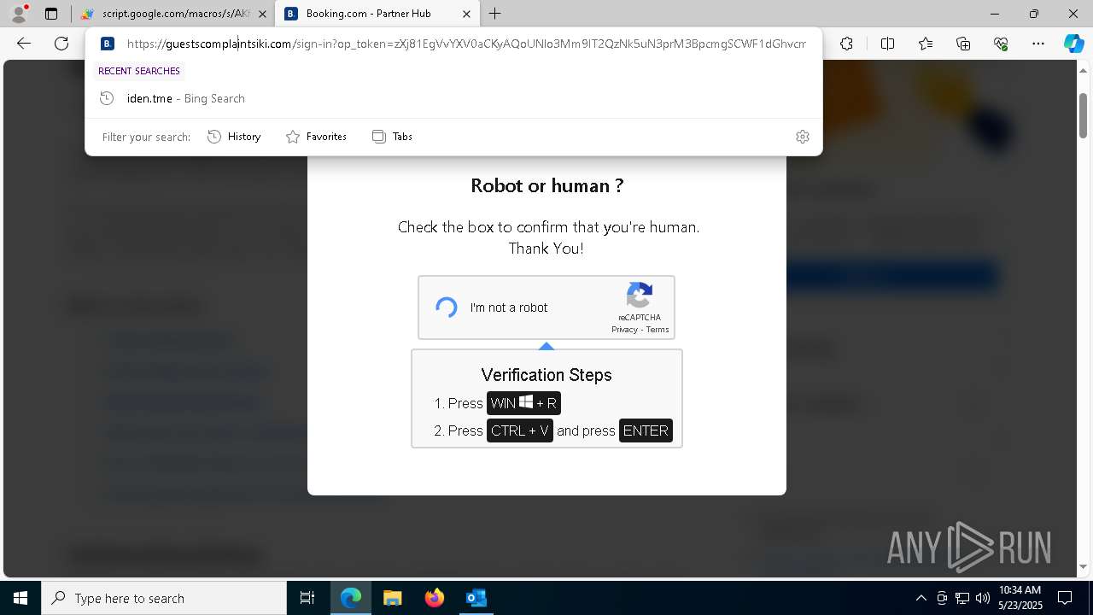This screenshot has width=1093, height=615.
Task: Click the site favicon in address bar
Action: point(108,44)
